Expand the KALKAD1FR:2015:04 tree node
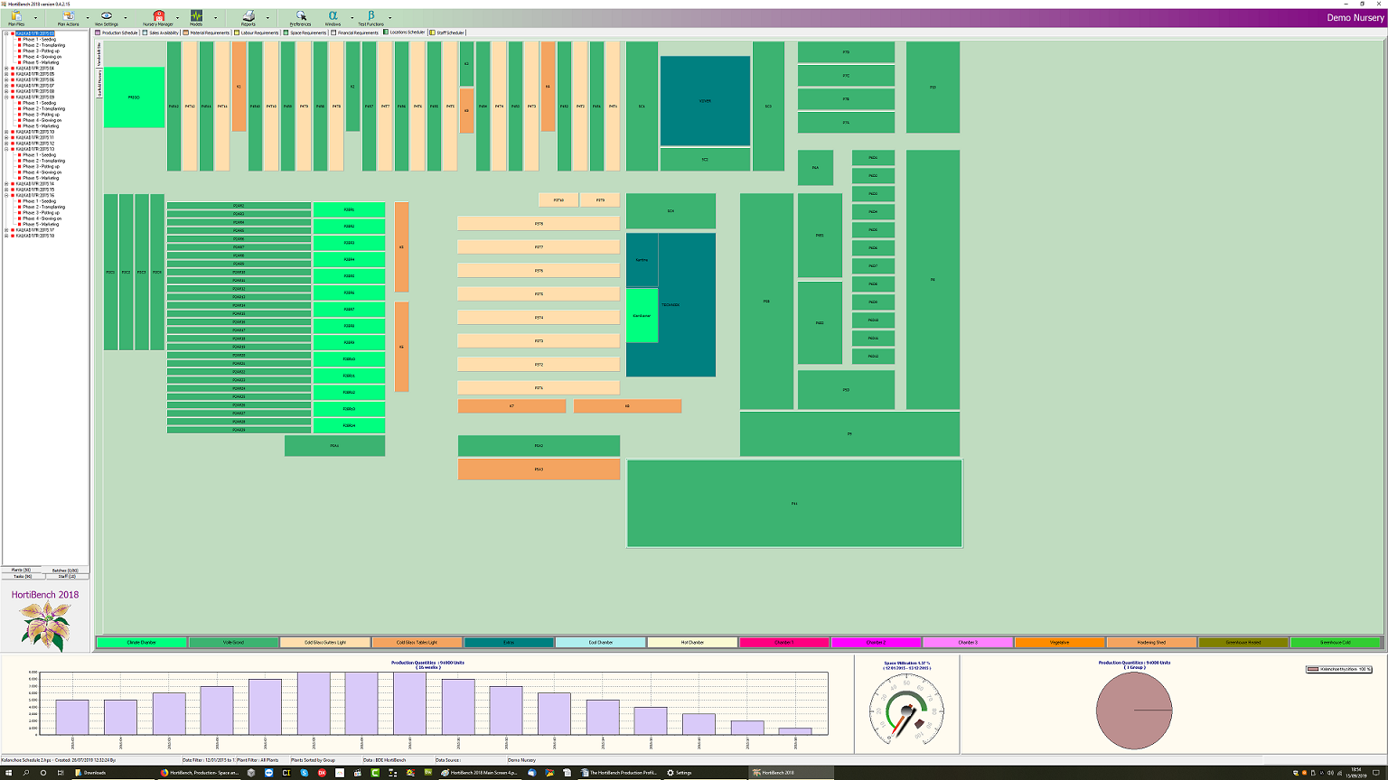Image resolution: width=1388 pixels, height=780 pixels. 6,69
